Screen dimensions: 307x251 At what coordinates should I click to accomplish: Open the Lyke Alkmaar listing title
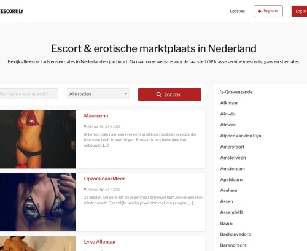100,242
